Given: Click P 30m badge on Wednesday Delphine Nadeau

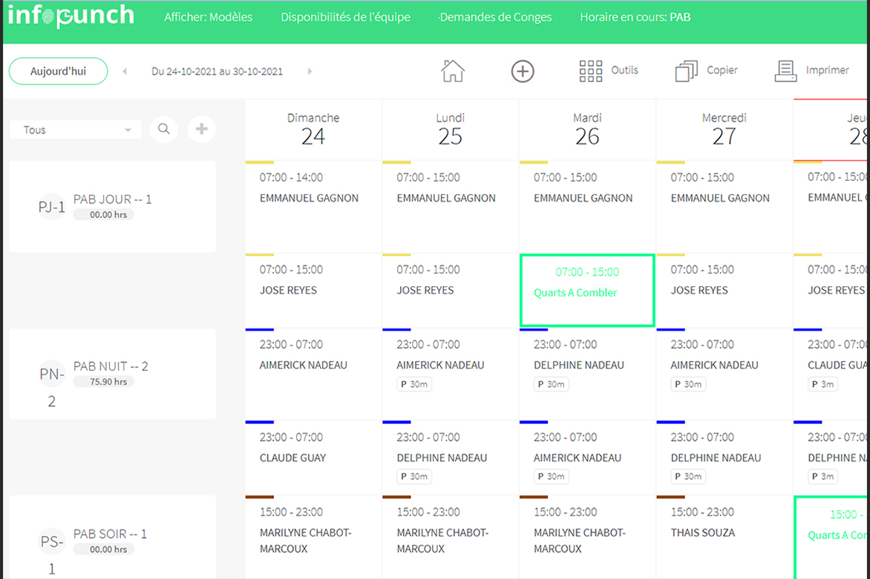Looking at the screenshot, I should [x=688, y=477].
